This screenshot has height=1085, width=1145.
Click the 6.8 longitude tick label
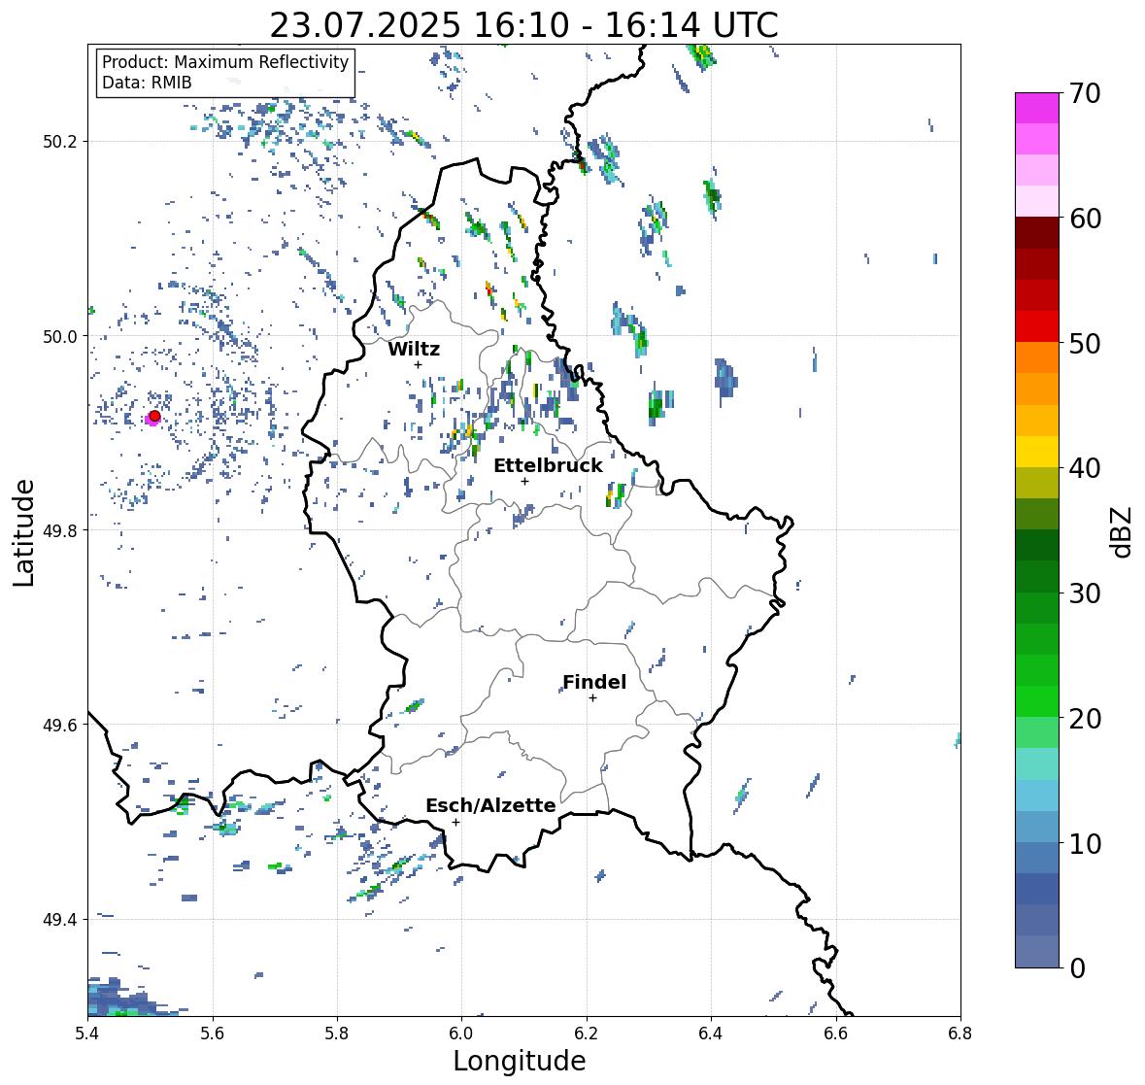pos(960,1033)
